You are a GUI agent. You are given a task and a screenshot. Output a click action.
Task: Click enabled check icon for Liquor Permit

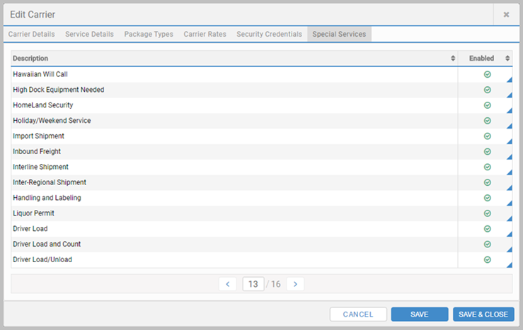(x=488, y=213)
